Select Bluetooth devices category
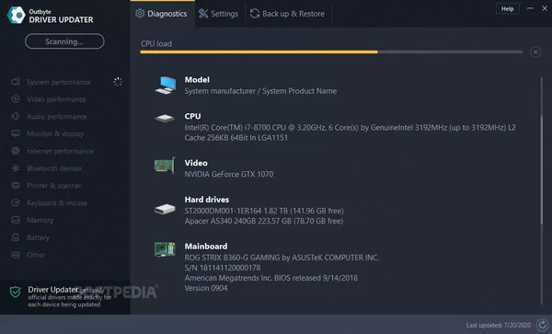552x334 pixels. 54,168
